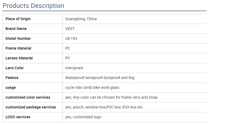
Task: Click the Waterproof windproof dustproof anti-fog text
Action: [100, 78]
